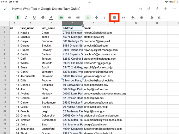Viewport: 179px width, 134px height.
Task: Enable wrap text for selected cells
Action: point(114,17)
